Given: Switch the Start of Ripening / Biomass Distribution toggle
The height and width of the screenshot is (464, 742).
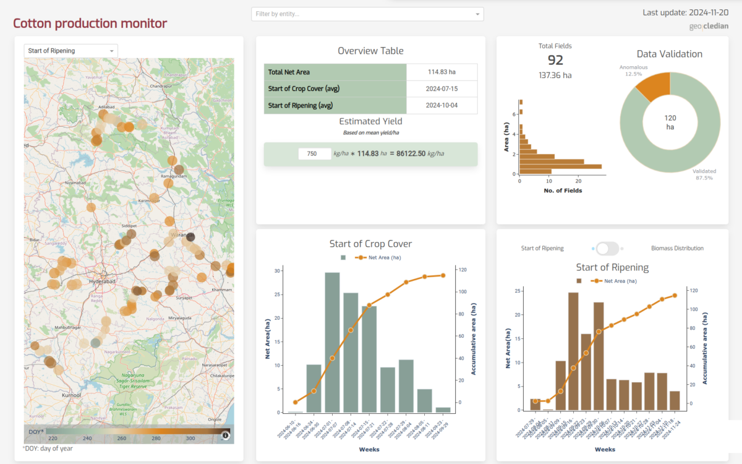Looking at the screenshot, I should (607, 248).
